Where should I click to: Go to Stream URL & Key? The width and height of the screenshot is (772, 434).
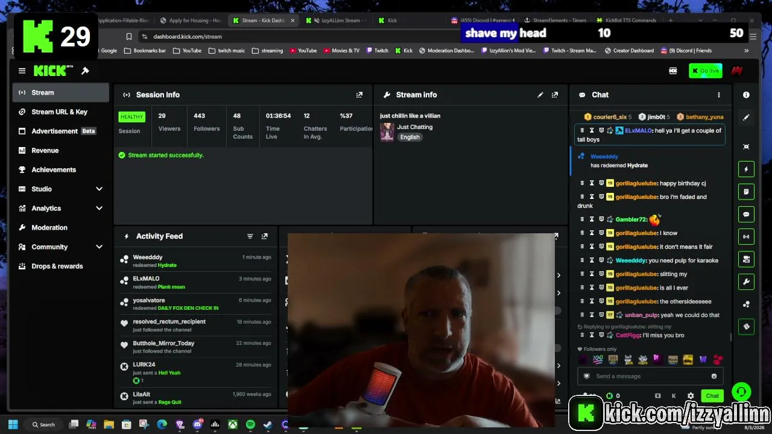(60, 112)
